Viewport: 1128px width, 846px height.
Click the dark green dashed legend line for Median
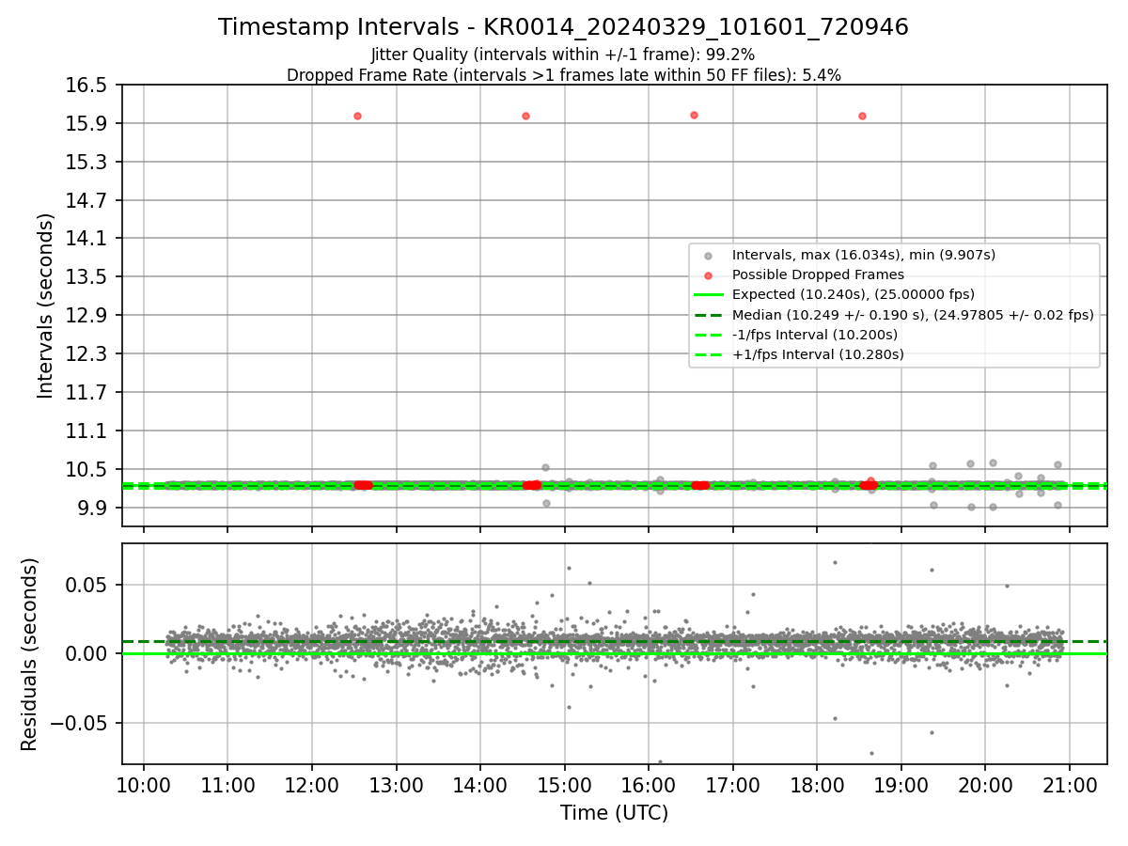[x=708, y=315]
